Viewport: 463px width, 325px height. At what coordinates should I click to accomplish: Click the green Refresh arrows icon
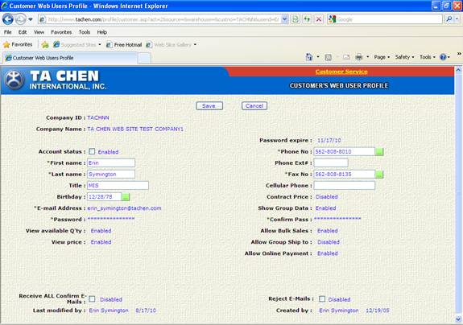point(307,19)
